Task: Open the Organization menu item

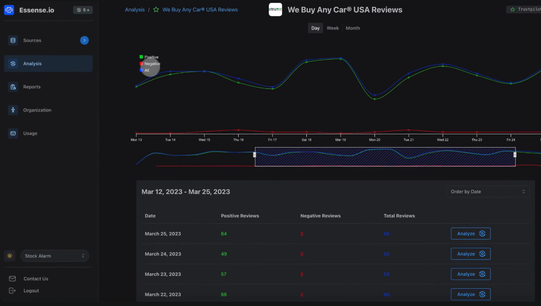Action: [x=48, y=110]
